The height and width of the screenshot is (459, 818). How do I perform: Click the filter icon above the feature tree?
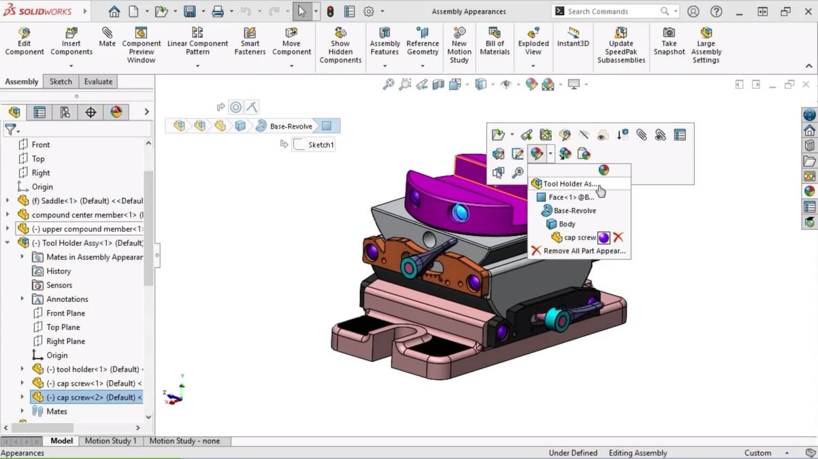11,129
